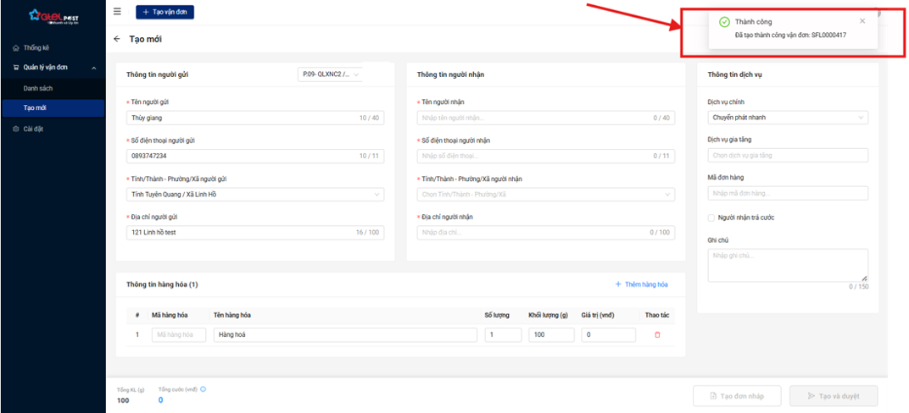909x413 pixels.
Task: Open the Danh sách menu item
Action: coord(38,88)
